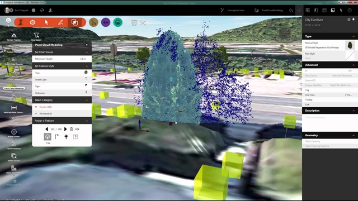Assign feature as Sign
Image resolution: width=358 pixels, height=201 pixels.
(66, 137)
